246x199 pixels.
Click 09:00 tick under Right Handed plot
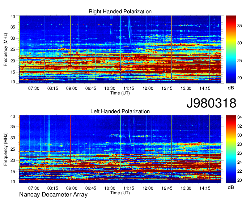(x=72, y=88)
